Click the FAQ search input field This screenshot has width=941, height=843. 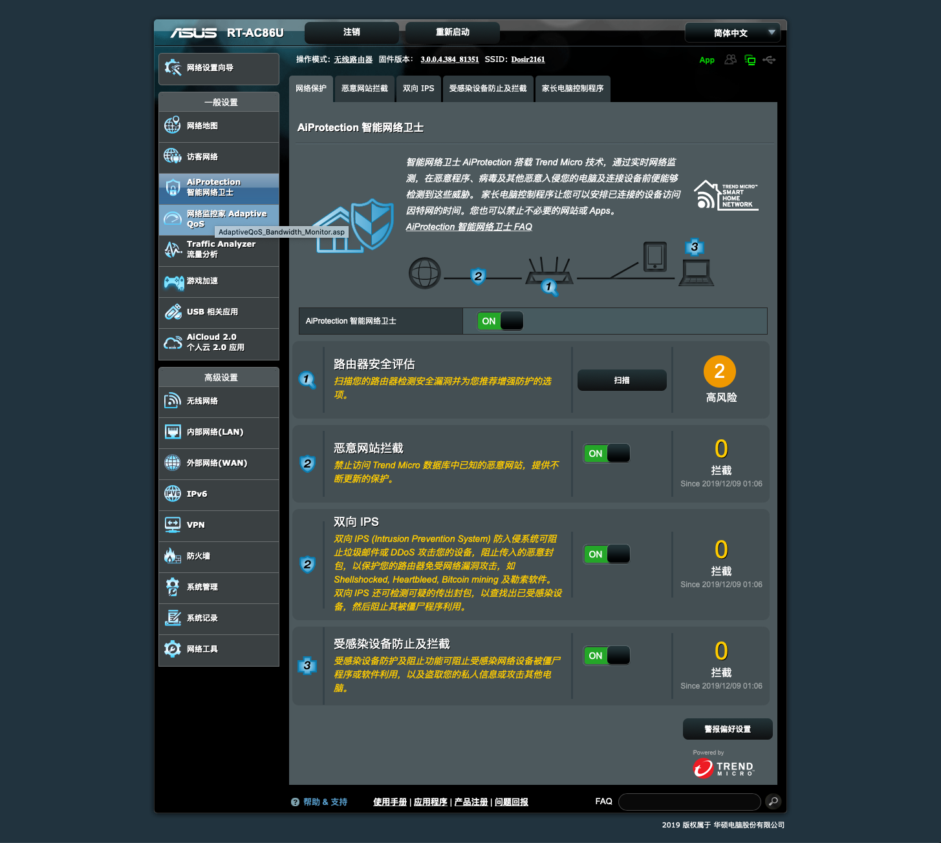(689, 802)
